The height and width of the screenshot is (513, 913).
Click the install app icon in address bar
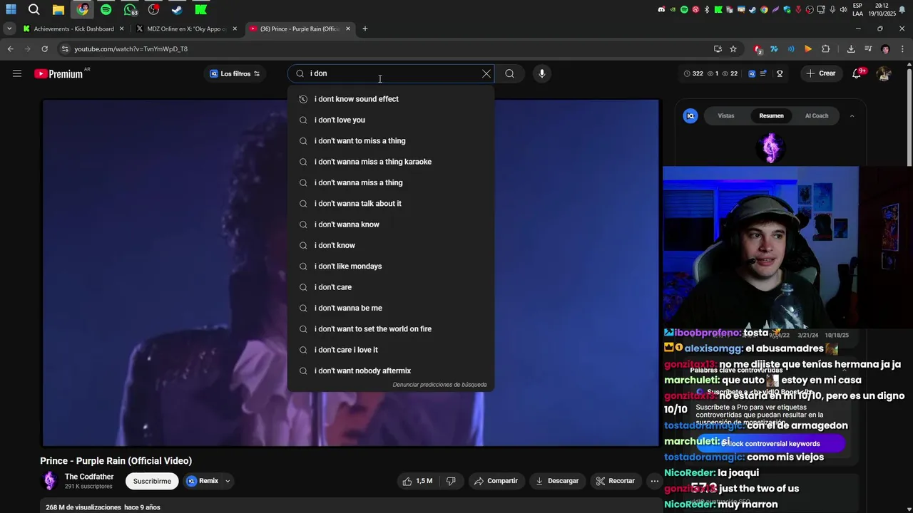(718, 49)
